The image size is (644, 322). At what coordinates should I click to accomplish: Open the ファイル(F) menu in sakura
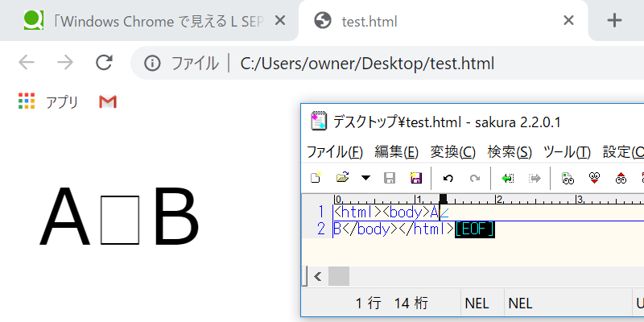click(335, 152)
